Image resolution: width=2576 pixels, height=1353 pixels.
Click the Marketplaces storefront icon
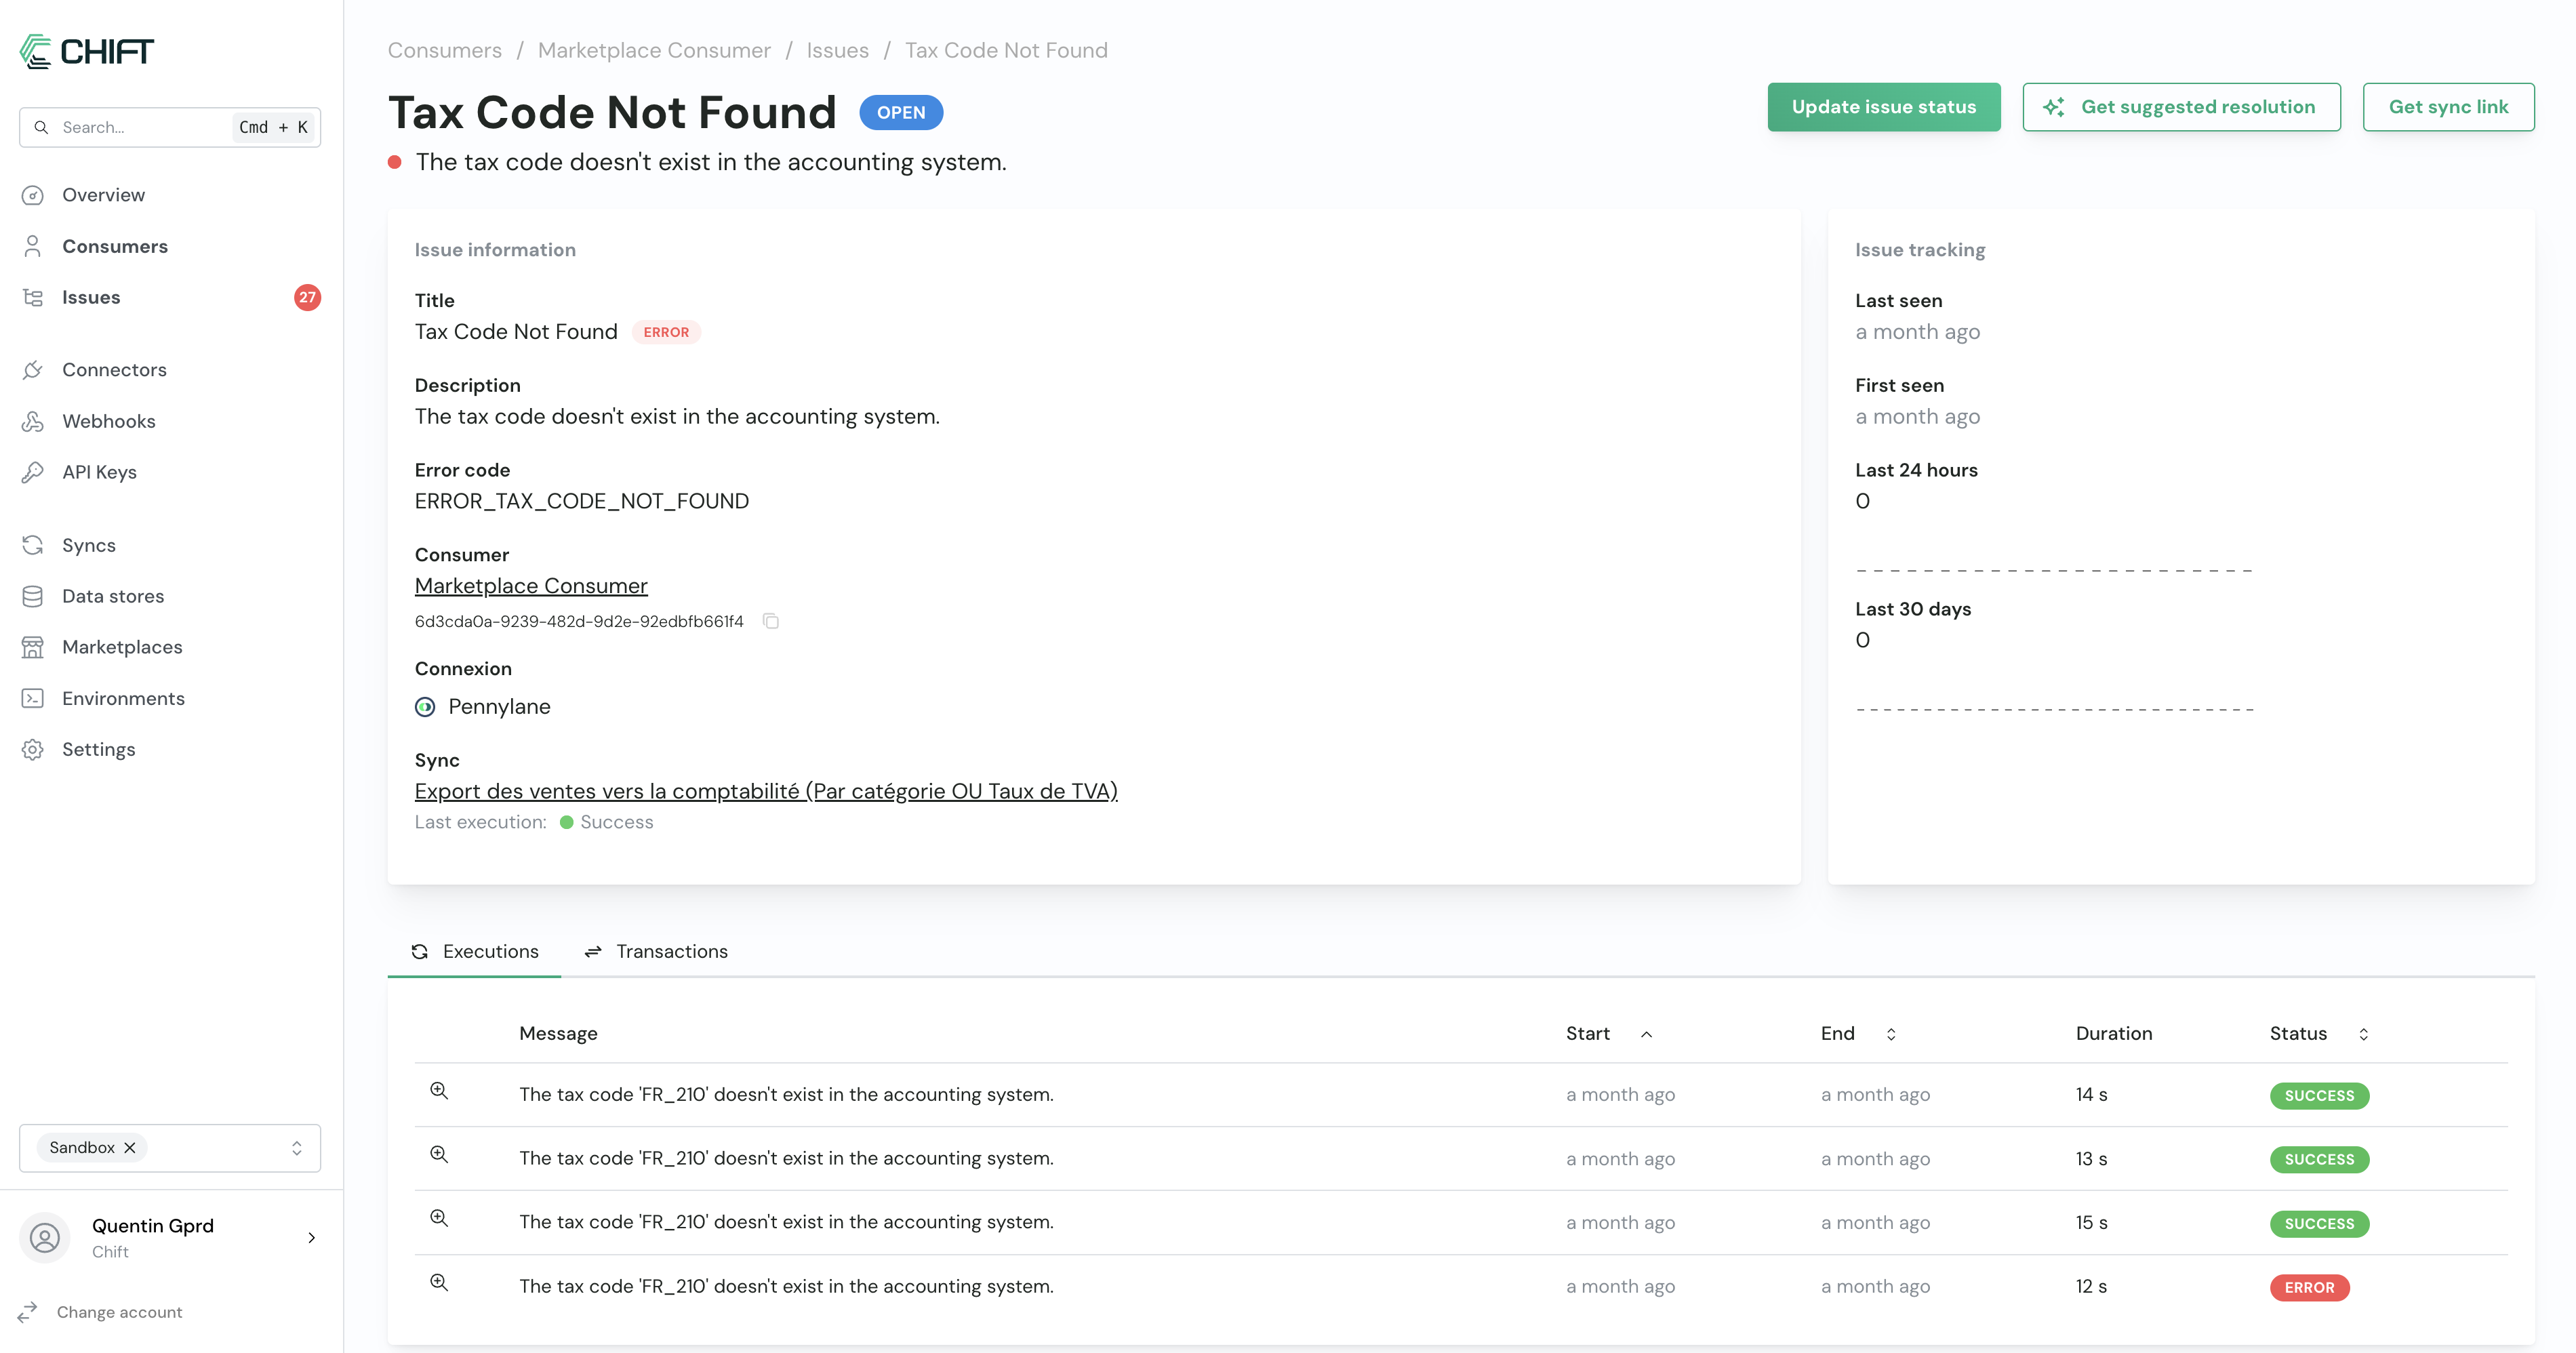point(33,647)
